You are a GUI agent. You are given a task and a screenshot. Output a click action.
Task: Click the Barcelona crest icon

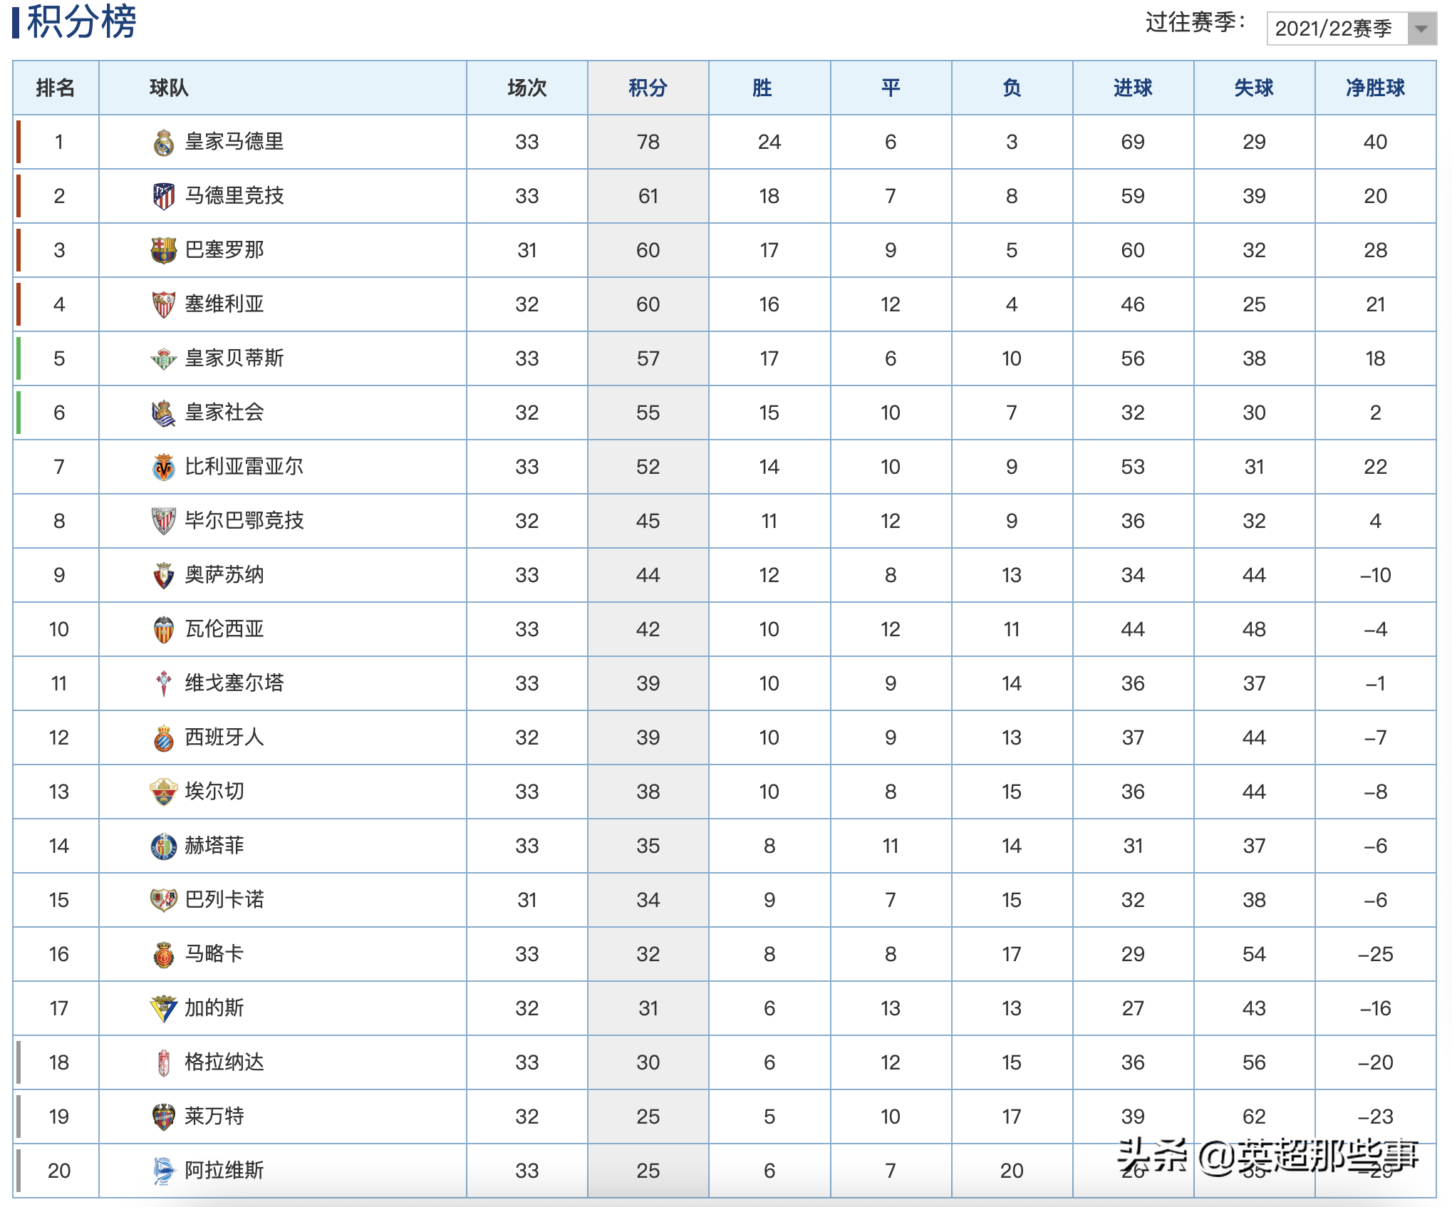point(164,251)
